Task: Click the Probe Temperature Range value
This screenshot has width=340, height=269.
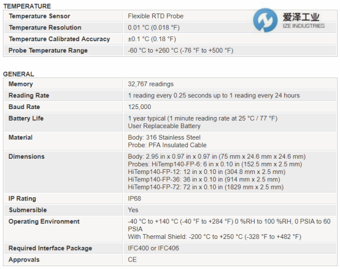Action: point(180,50)
